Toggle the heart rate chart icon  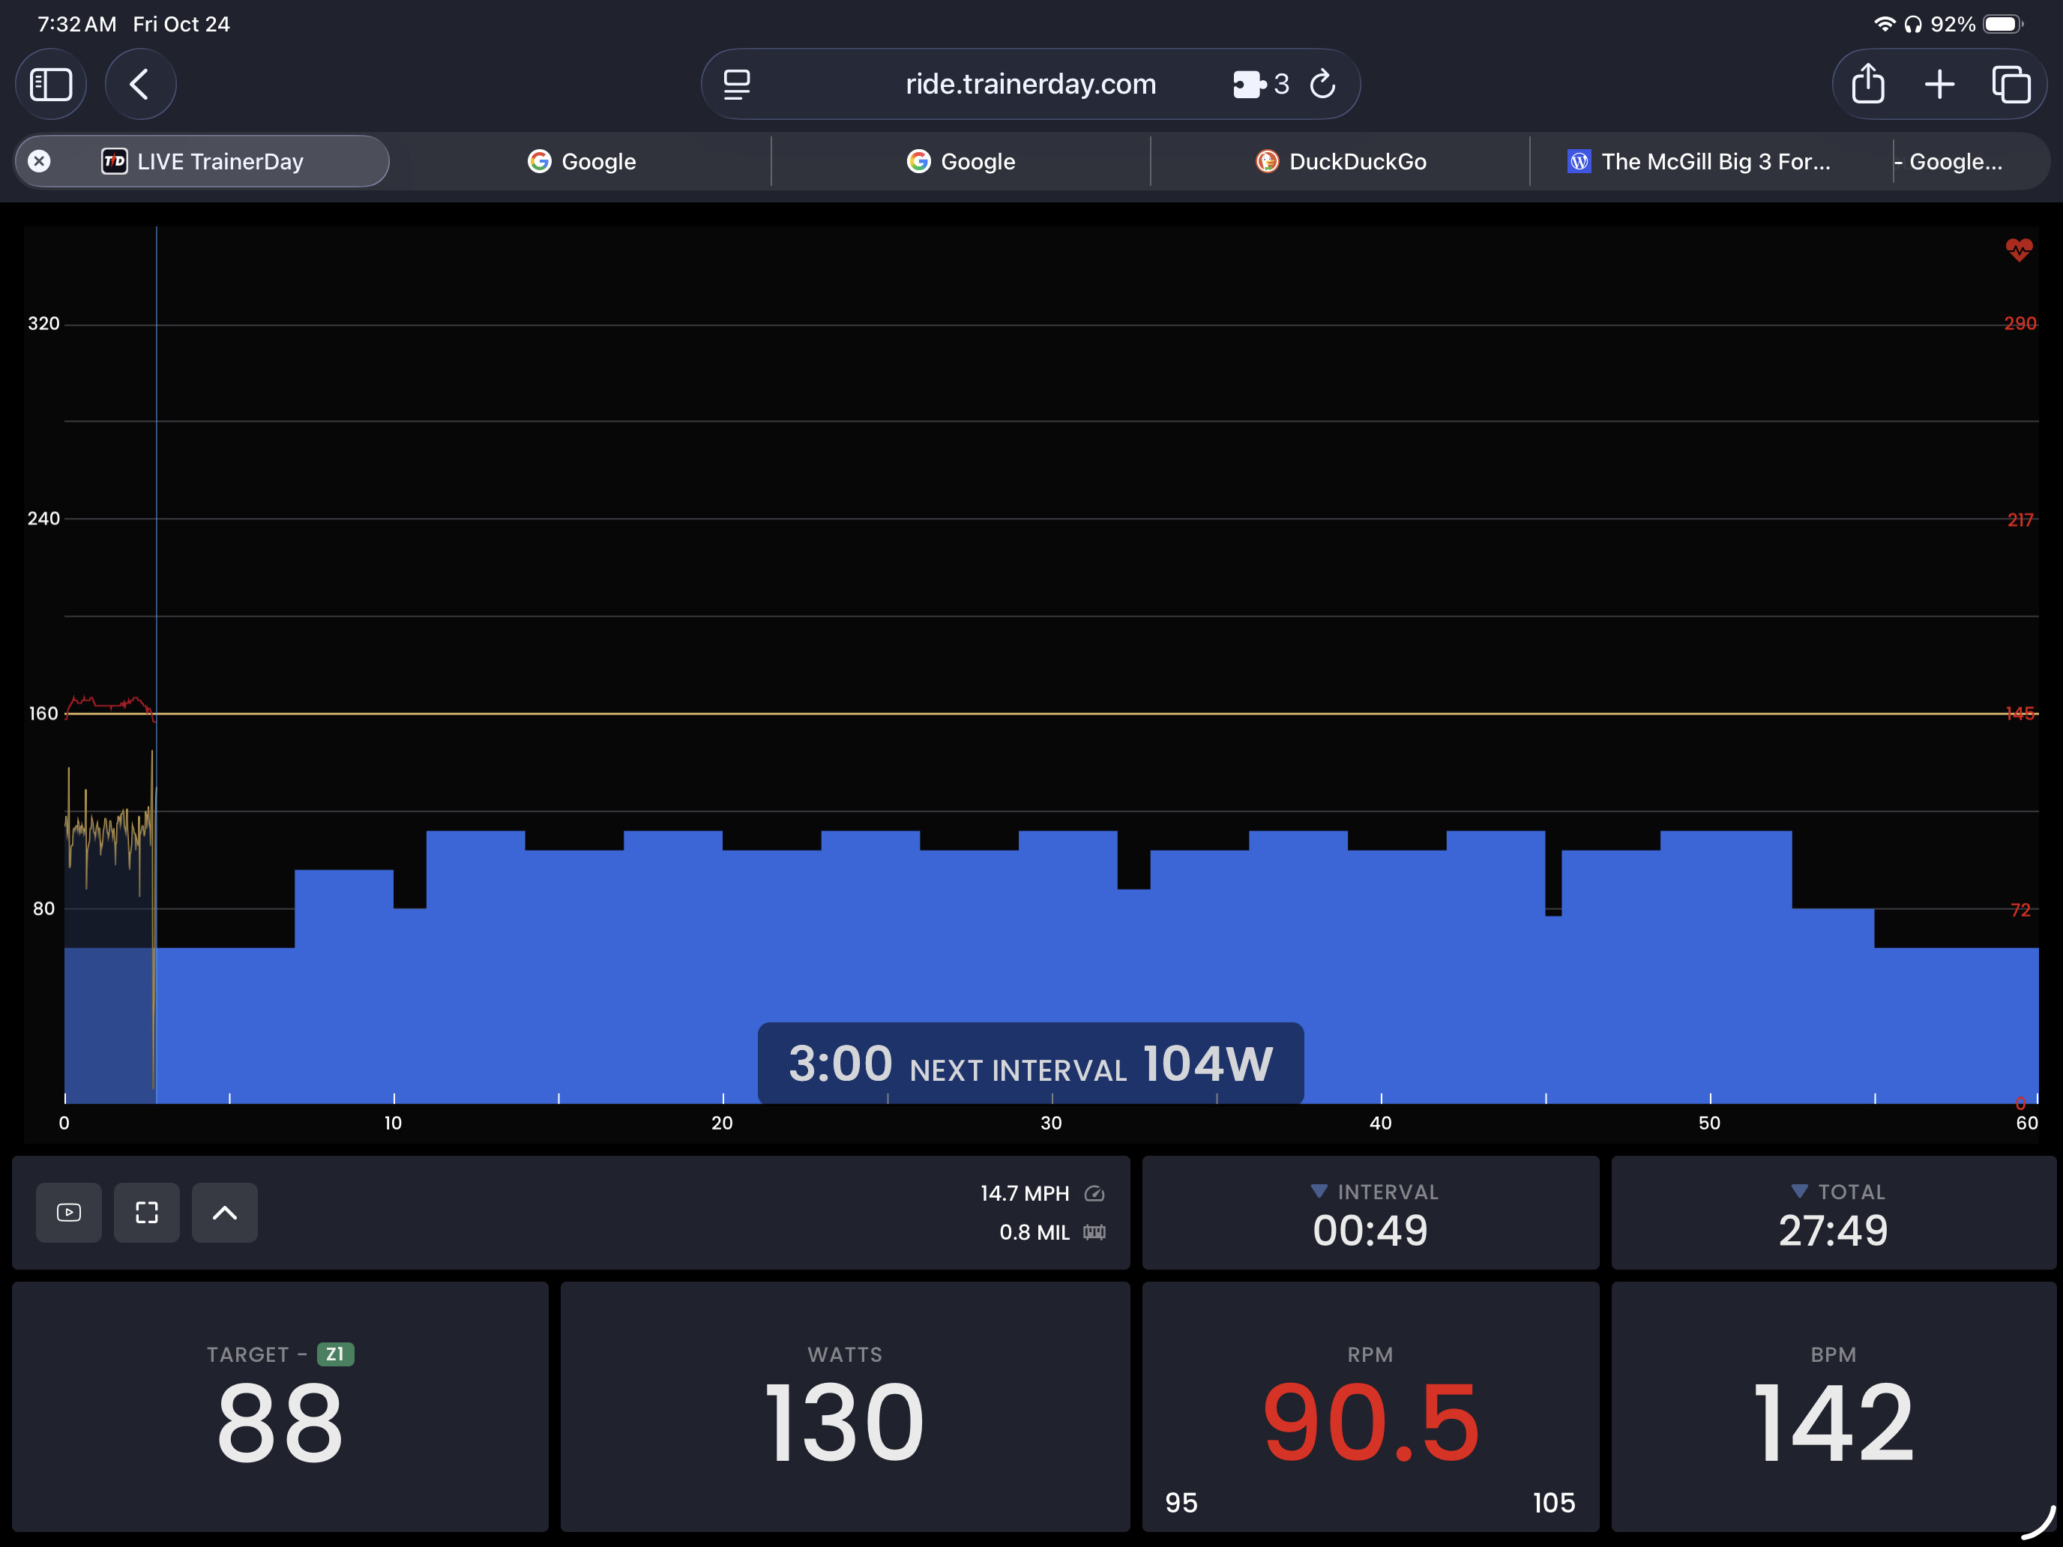[x=2018, y=249]
